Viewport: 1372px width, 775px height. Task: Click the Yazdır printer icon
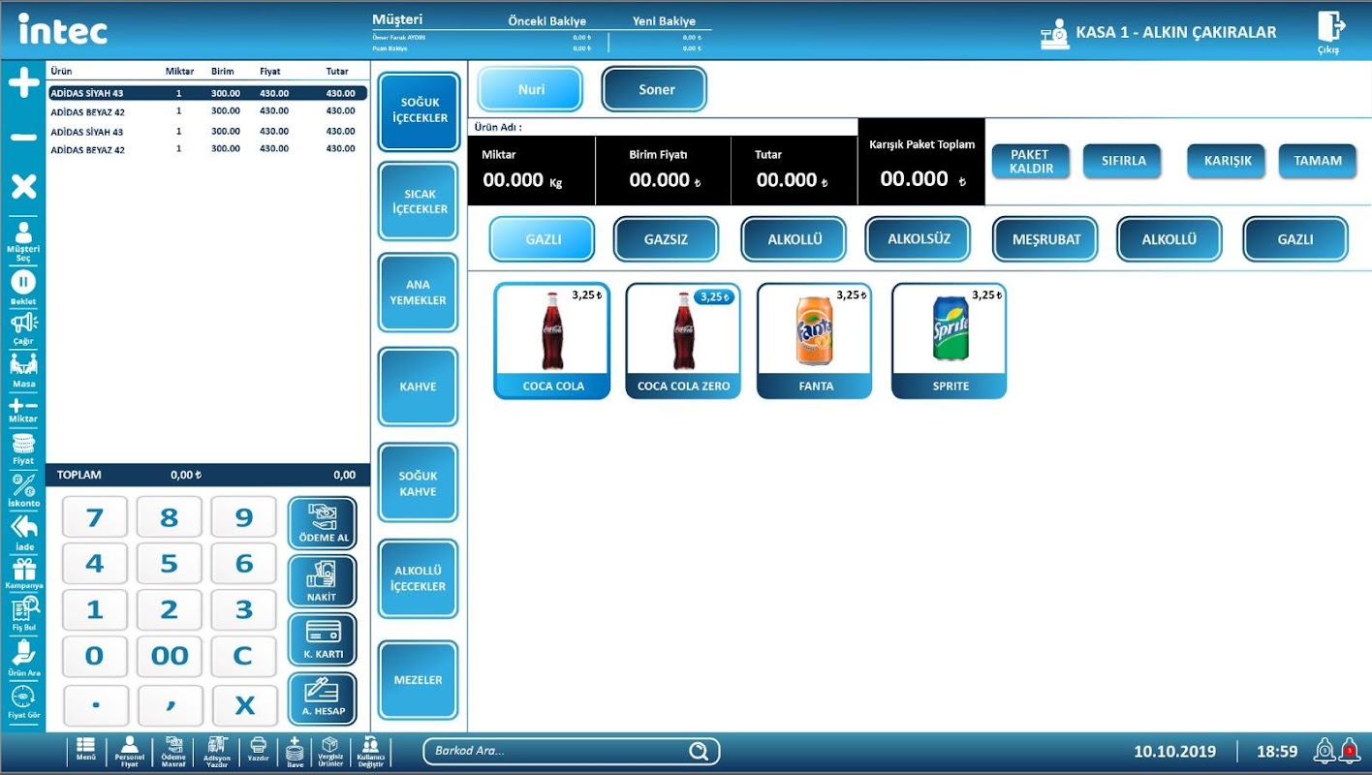pyautogui.click(x=258, y=751)
